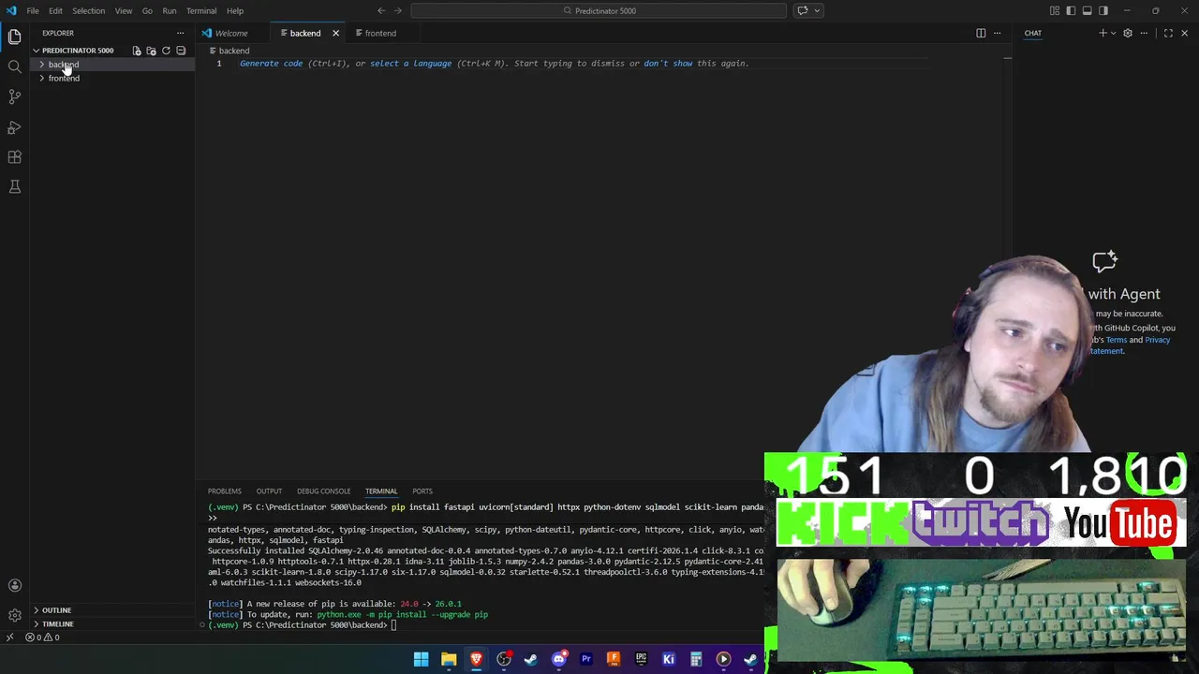Image resolution: width=1199 pixels, height=674 pixels.
Task: Open the Selection menu
Action: 88,10
